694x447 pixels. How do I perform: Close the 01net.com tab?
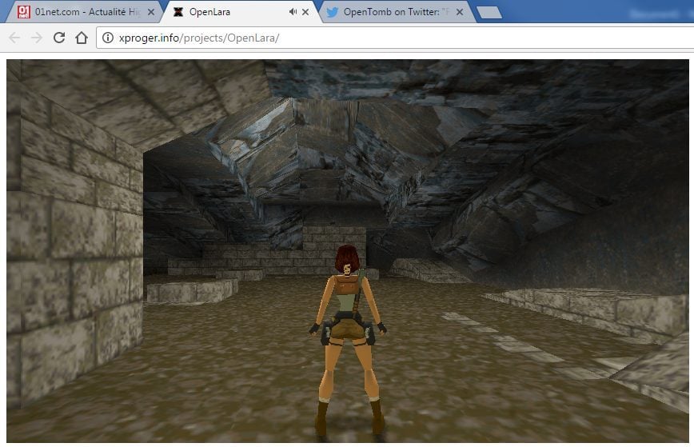pyautogui.click(x=151, y=12)
